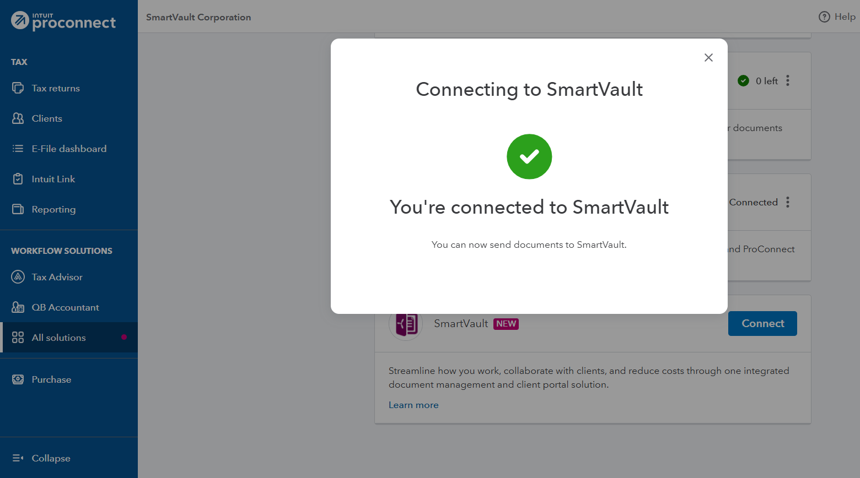Screen dimensions: 860x478
Task: Open the Help menu
Action: pos(837,17)
